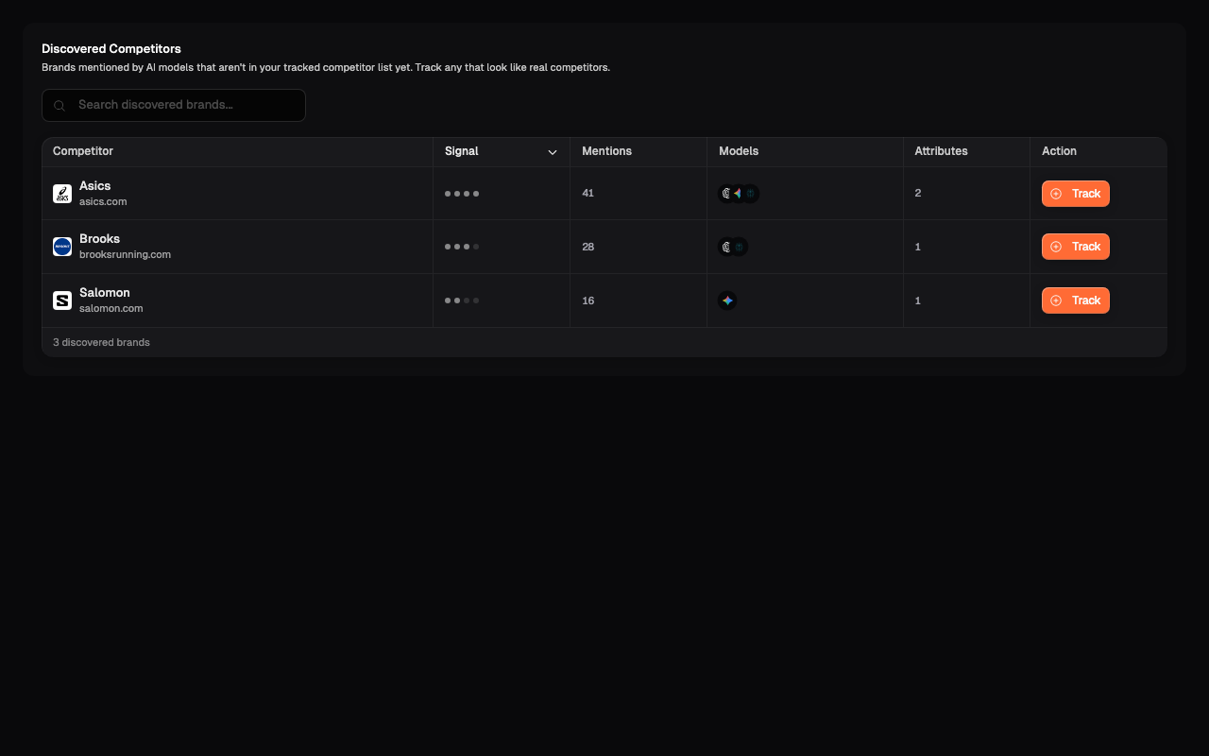Select the Salomon signal strength dots
Image resolution: width=1209 pixels, height=756 pixels.
[x=462, y=301]
